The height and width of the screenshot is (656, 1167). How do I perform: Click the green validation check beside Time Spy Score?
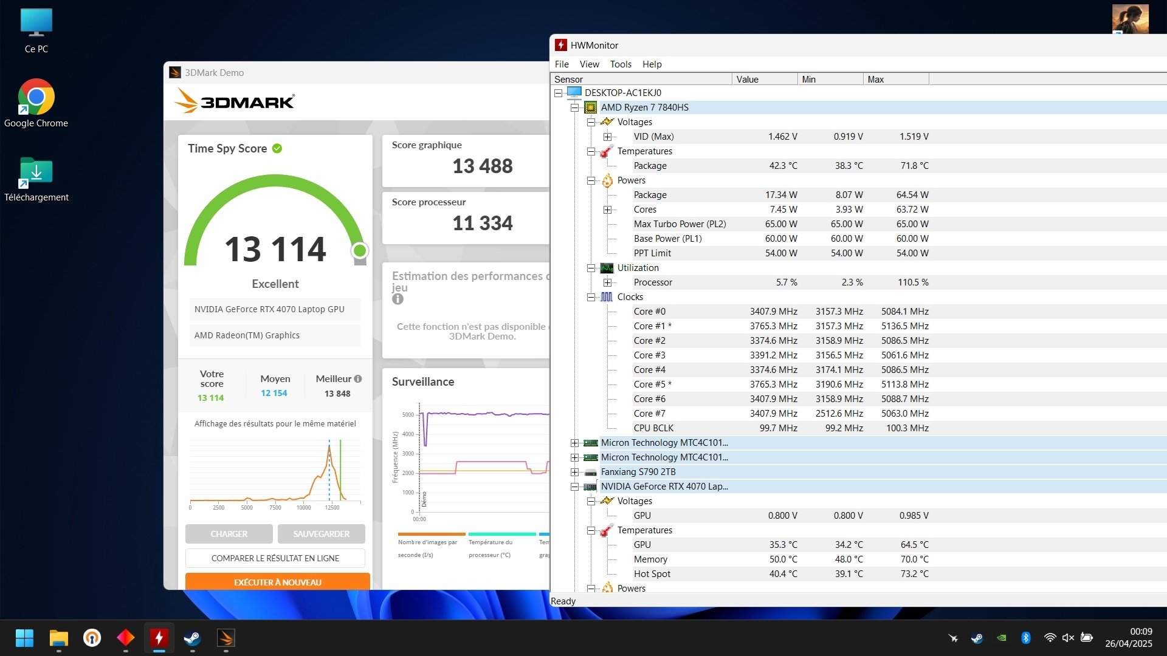click(x=277, y=148)
